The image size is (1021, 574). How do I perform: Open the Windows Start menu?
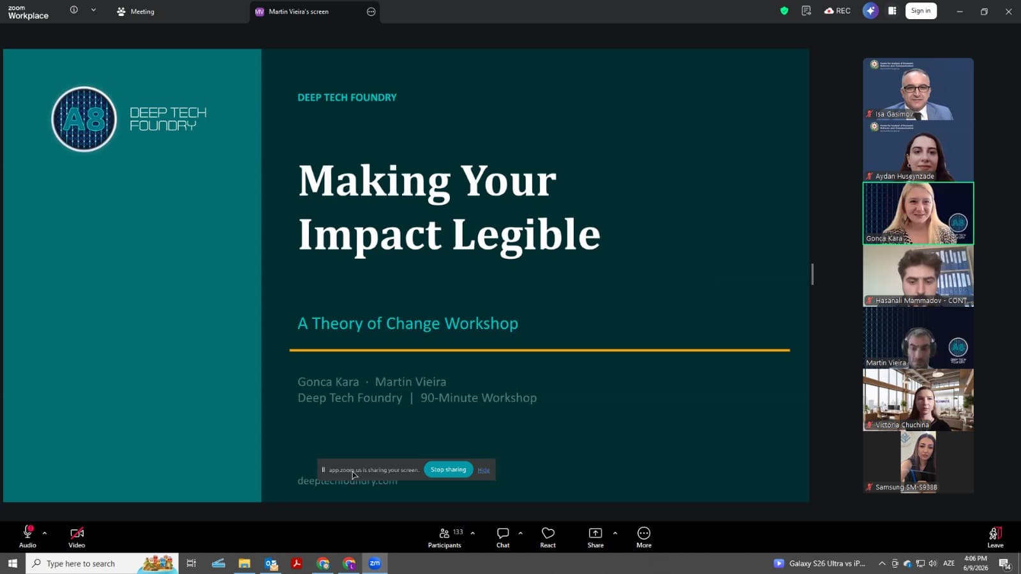[12, 563]
